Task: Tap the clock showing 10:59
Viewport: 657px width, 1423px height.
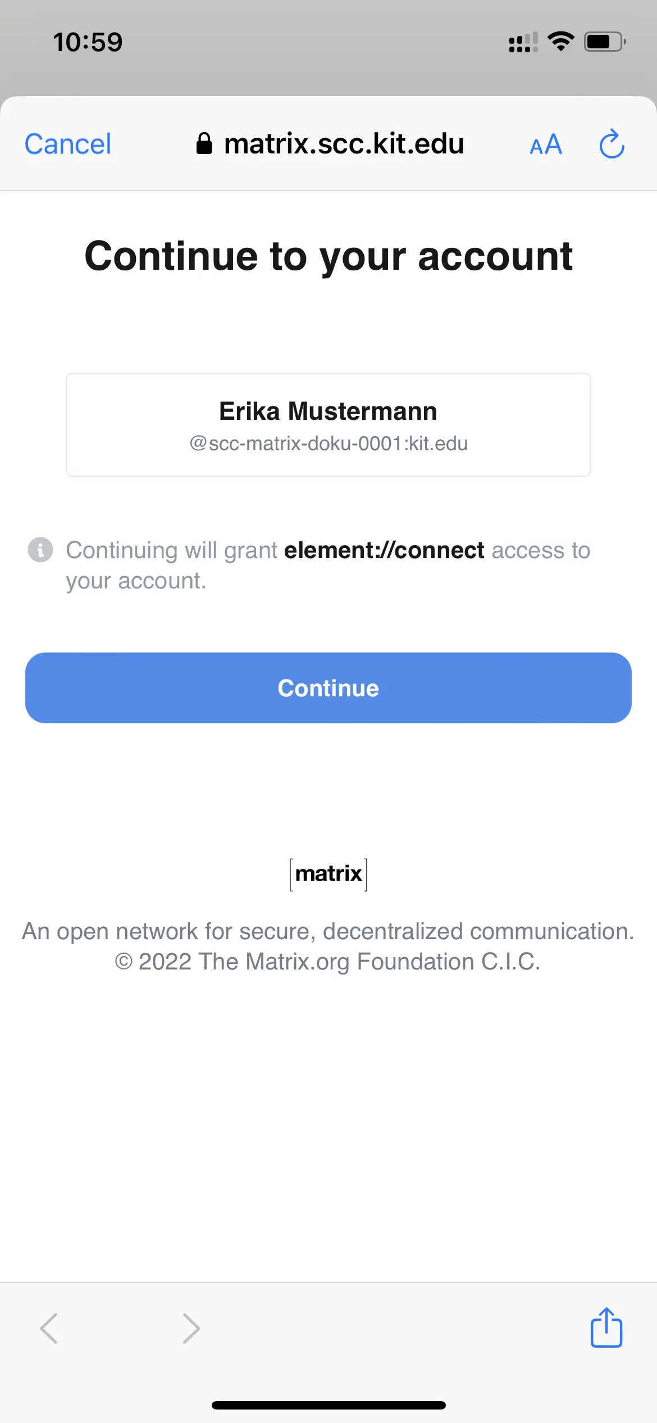Action: coord(88,42)
